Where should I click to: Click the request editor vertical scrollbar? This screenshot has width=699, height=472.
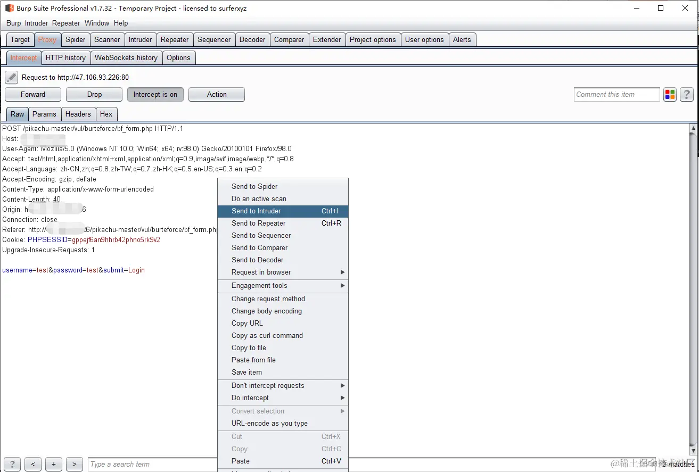point(693,289)
